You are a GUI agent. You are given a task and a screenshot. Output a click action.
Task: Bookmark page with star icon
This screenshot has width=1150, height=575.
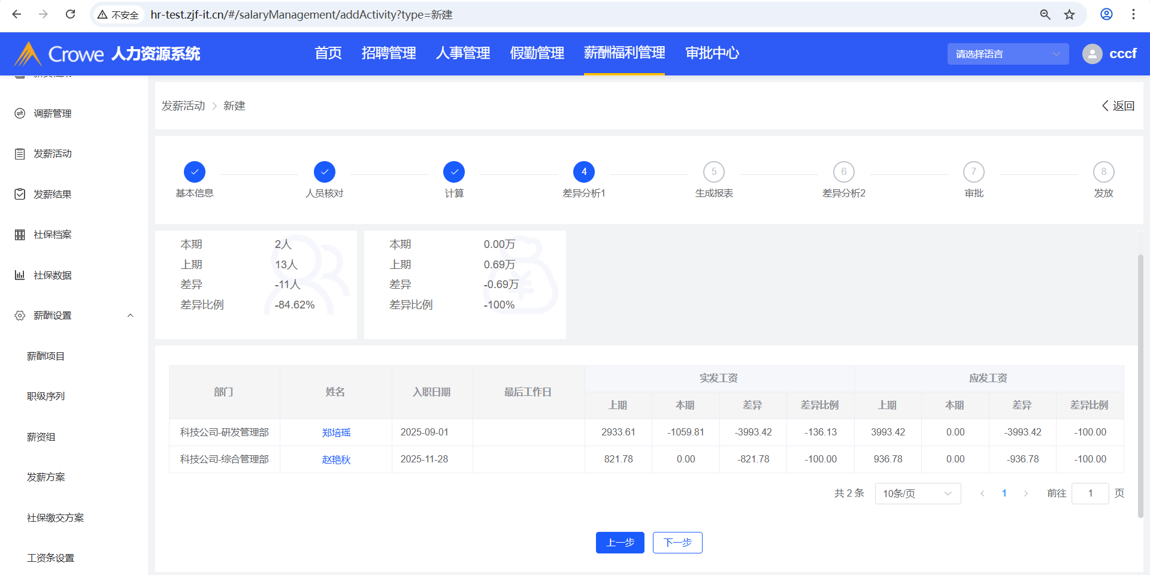[x=1069, y=14]
